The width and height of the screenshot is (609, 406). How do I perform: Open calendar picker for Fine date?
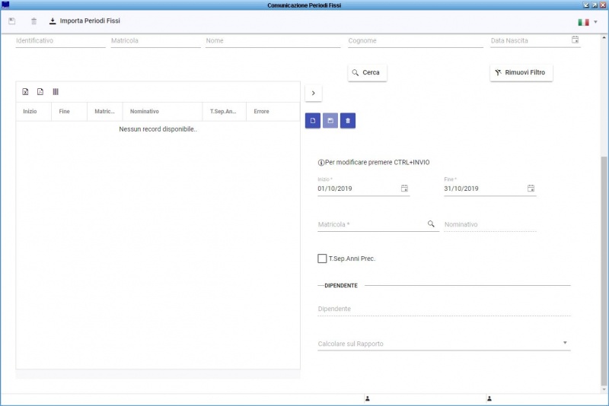coord(531,189)
